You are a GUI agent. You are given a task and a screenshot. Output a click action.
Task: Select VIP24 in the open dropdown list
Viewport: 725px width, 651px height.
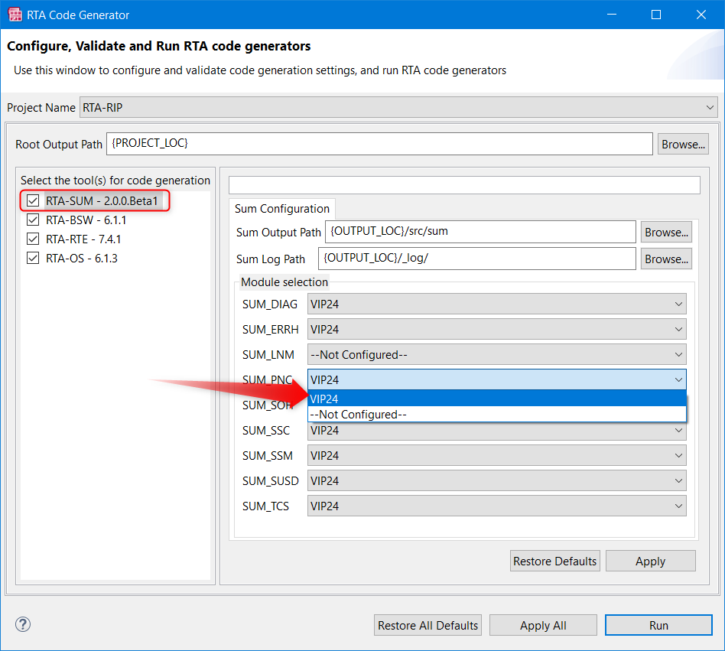coord(496,399)
